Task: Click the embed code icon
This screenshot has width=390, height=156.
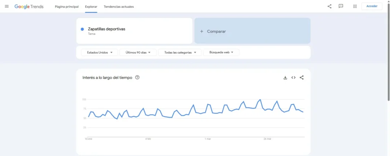Action: [294, 78]
